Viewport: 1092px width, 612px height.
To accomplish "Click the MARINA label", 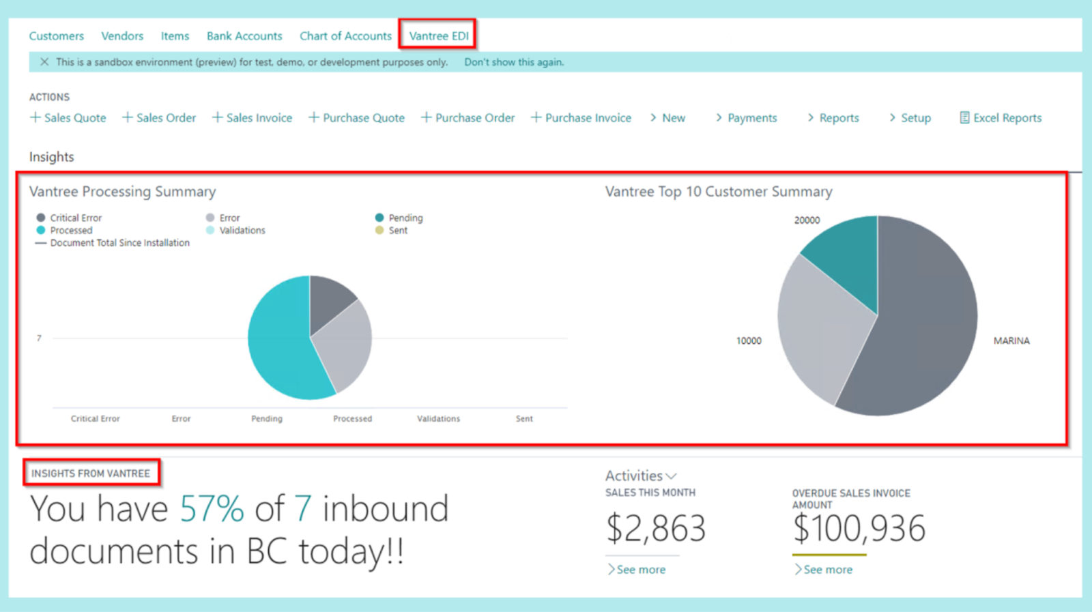I will tap(1011, 340).
